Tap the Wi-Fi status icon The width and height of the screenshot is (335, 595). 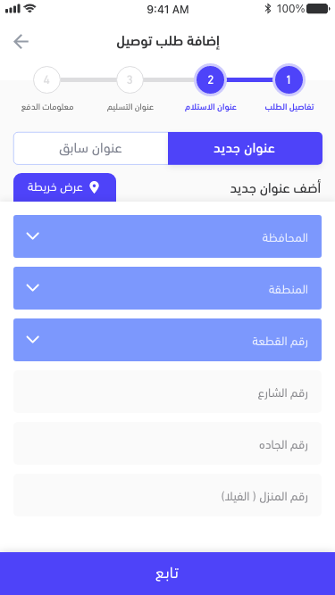pos(30,8)
